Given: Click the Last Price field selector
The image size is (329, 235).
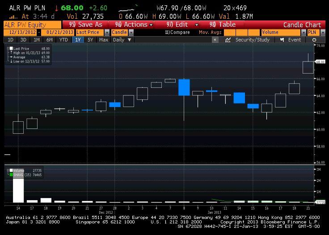Looking at the screenshot, I should tap(90, 33).
